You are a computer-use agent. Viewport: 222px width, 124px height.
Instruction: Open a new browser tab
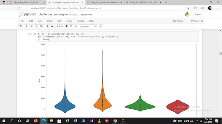[x=166, y=2]
